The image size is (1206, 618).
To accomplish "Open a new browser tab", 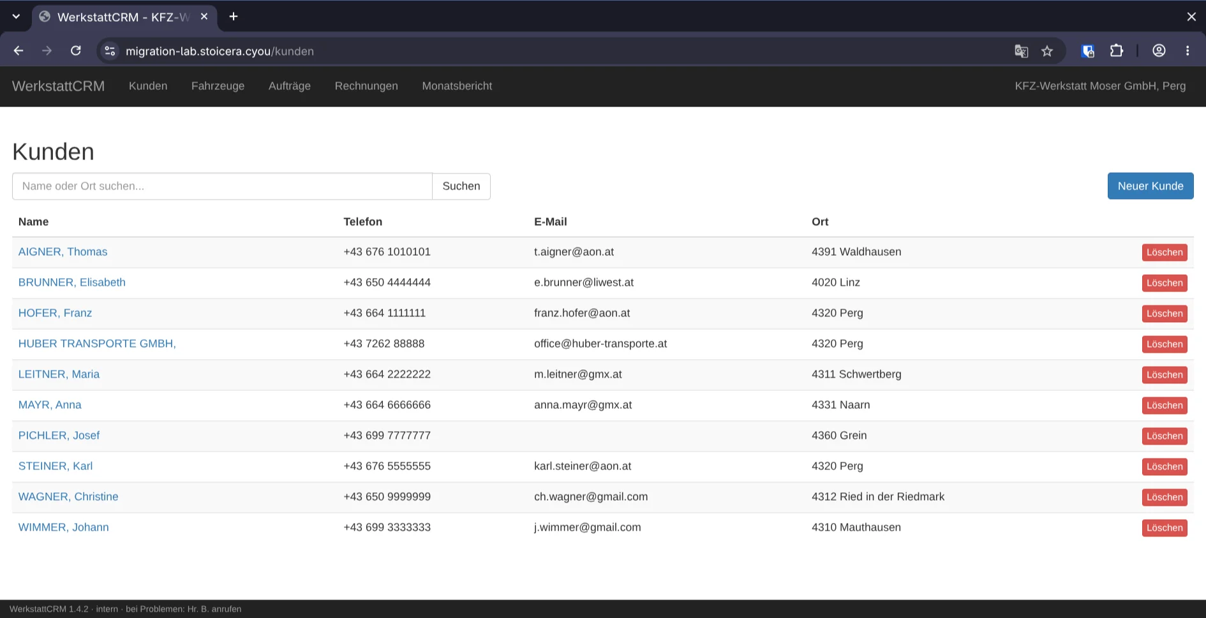I will coord(234,17).
